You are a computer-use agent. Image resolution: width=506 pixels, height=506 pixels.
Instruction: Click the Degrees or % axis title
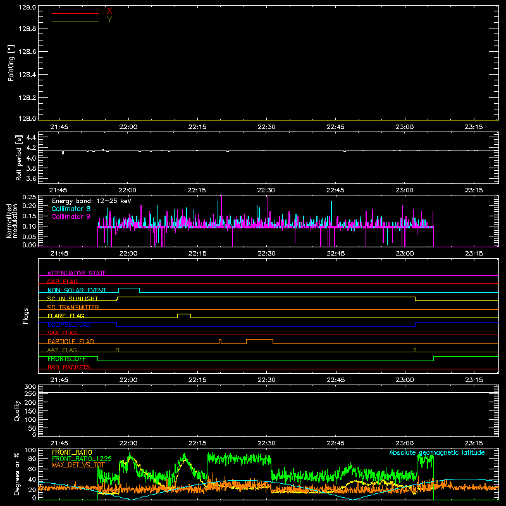17,474
